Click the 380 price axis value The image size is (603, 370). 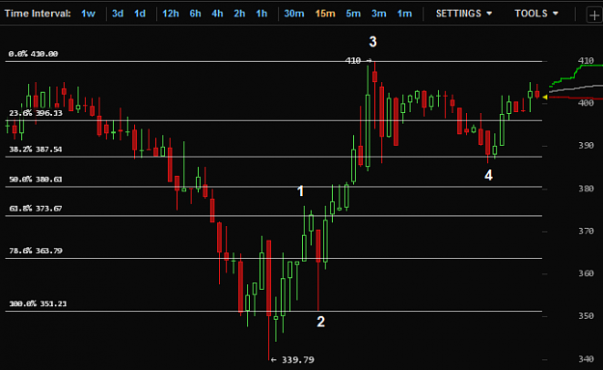click(586, 188)
